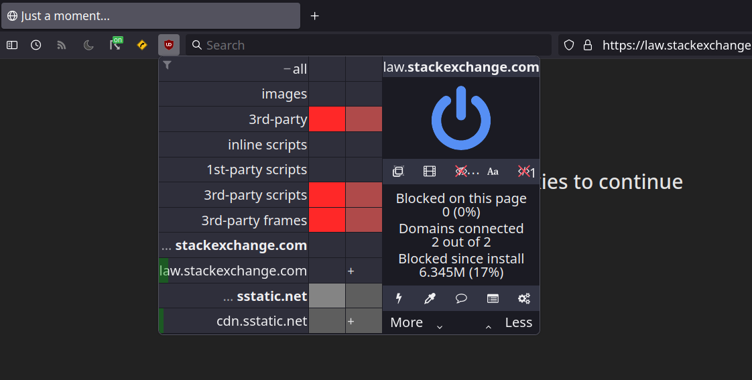The height and width of the screenshot is (380, 752).
Task: Click the local '+' cell for law.stackexchange.com
Action: pos(364,271)
